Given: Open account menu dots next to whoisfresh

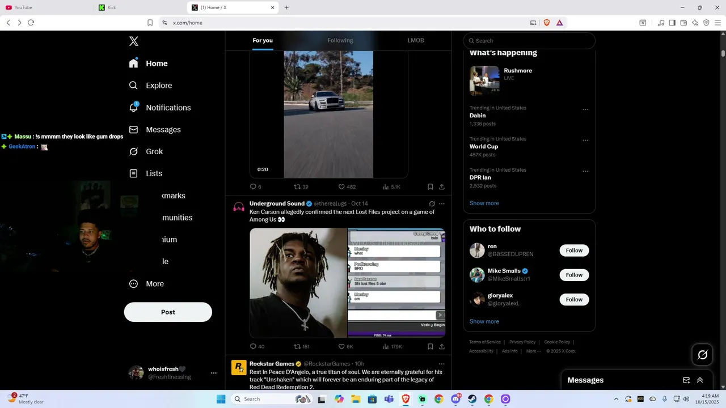Looking at the screenshot, I should click(214, 373).
